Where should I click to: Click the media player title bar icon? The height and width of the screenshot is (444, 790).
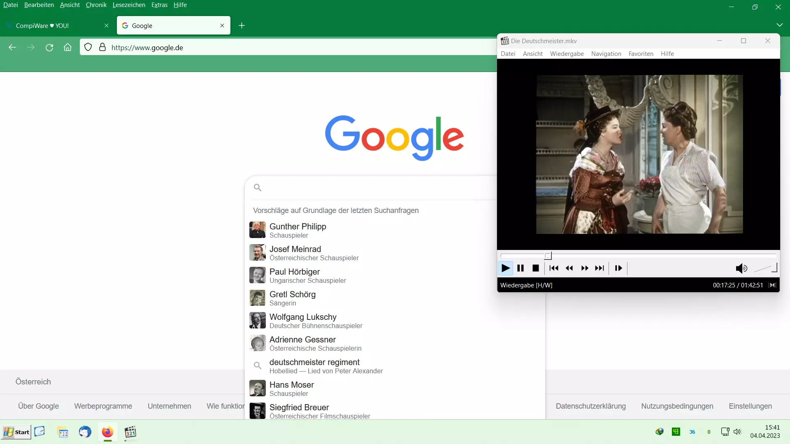click(505, 41)
